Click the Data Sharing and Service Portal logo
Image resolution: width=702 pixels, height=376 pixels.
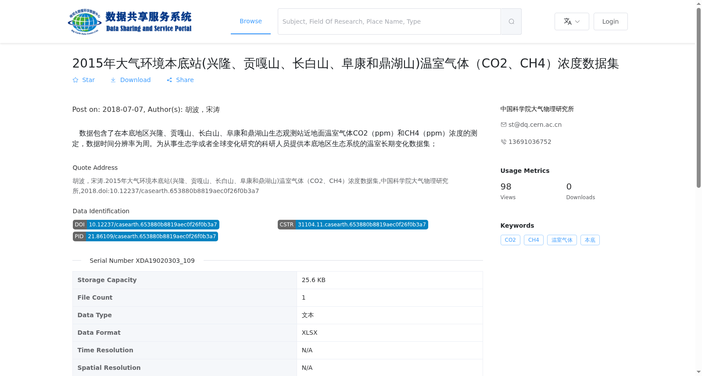[130, 21]
